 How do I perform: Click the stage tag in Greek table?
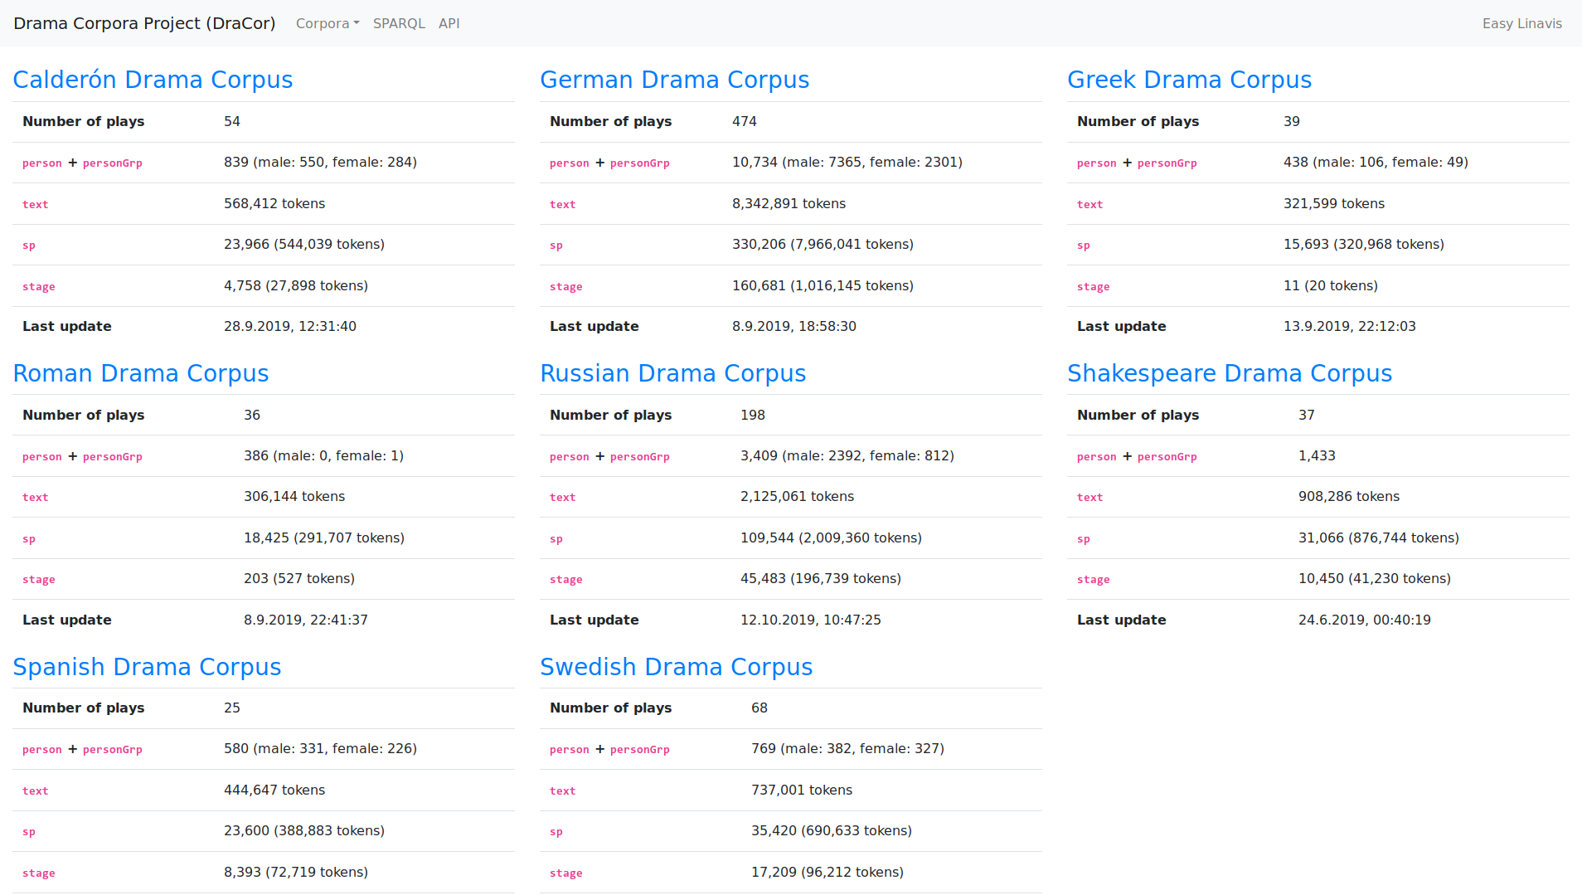(x=1093, y=287)
